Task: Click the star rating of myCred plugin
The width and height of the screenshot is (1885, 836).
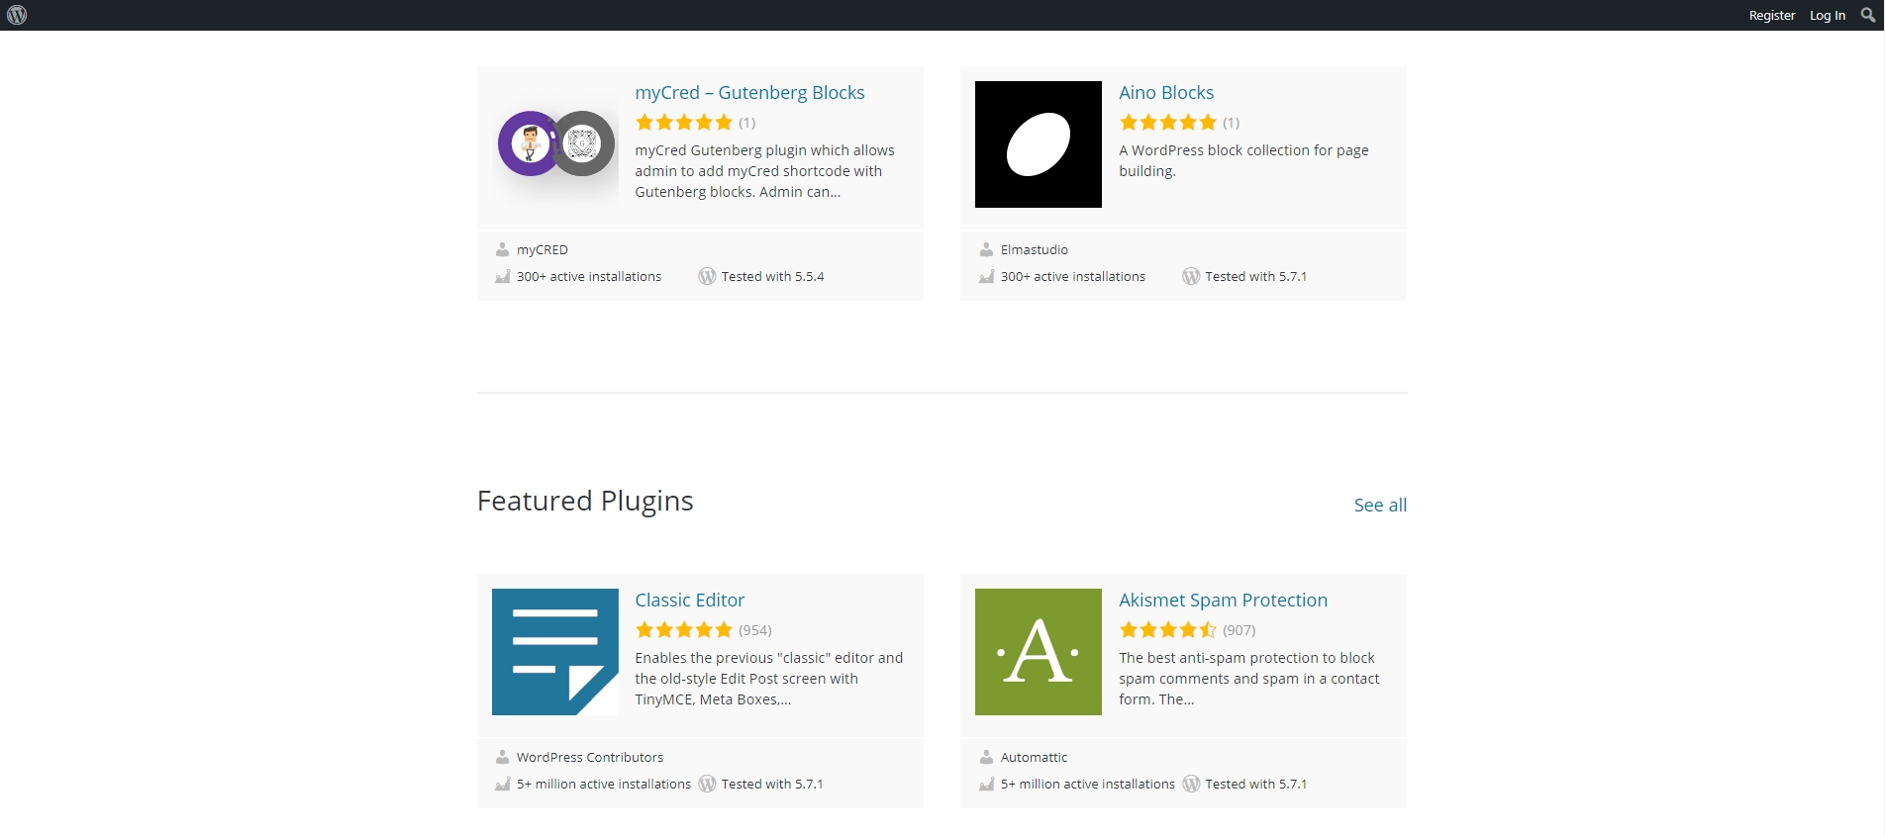Action: pos(684,123)
